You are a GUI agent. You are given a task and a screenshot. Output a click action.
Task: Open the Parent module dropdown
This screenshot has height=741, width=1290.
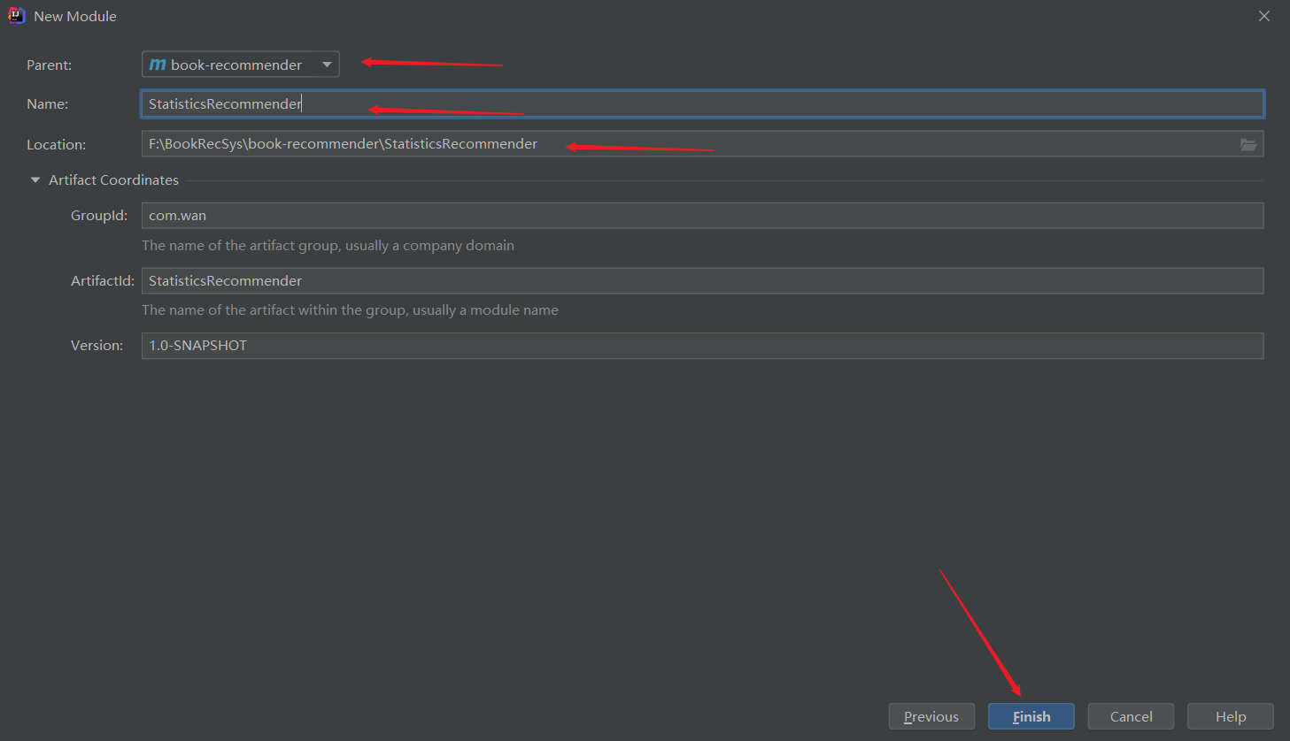(x=240, y=65)
